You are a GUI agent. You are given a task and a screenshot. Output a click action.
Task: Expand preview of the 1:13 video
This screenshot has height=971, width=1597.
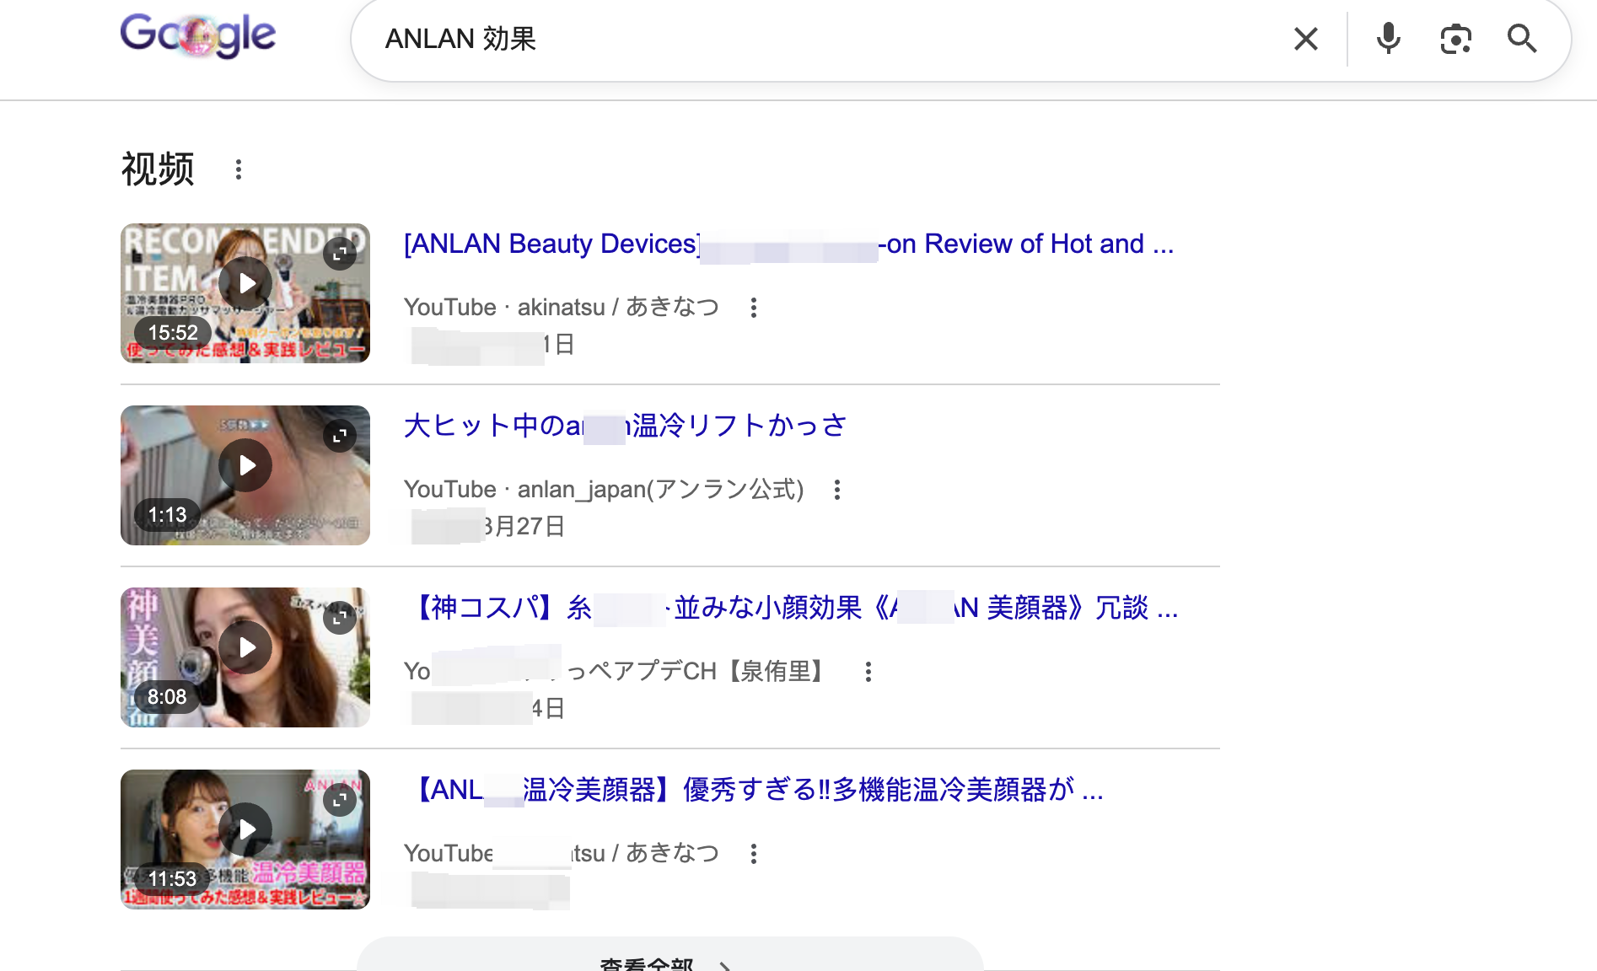point(340,435)
